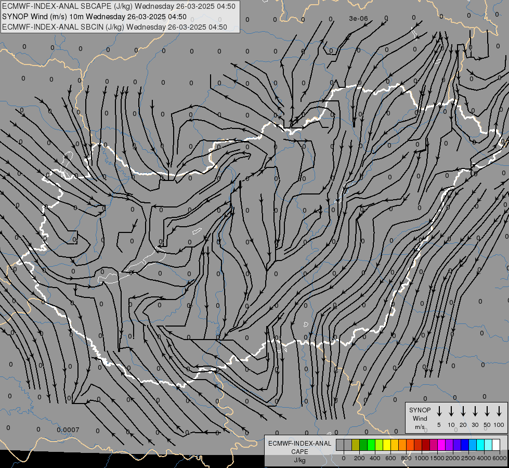Click the '400' tick on CAPE colorbar
509x468 pixels.
[x=375, y=458]
